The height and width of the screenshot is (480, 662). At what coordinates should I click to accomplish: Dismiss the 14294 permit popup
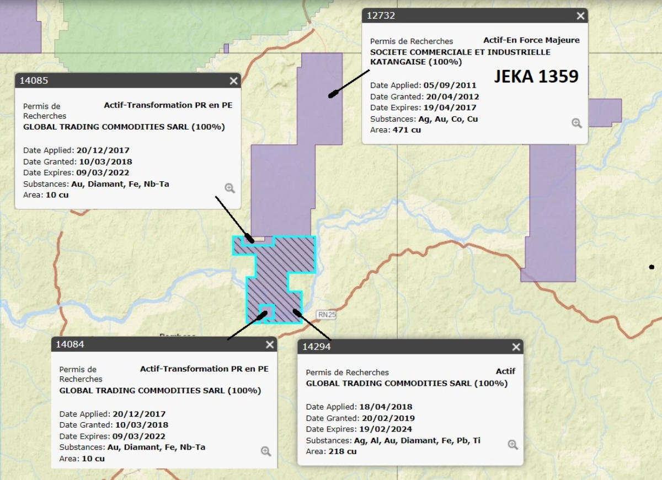516,347
